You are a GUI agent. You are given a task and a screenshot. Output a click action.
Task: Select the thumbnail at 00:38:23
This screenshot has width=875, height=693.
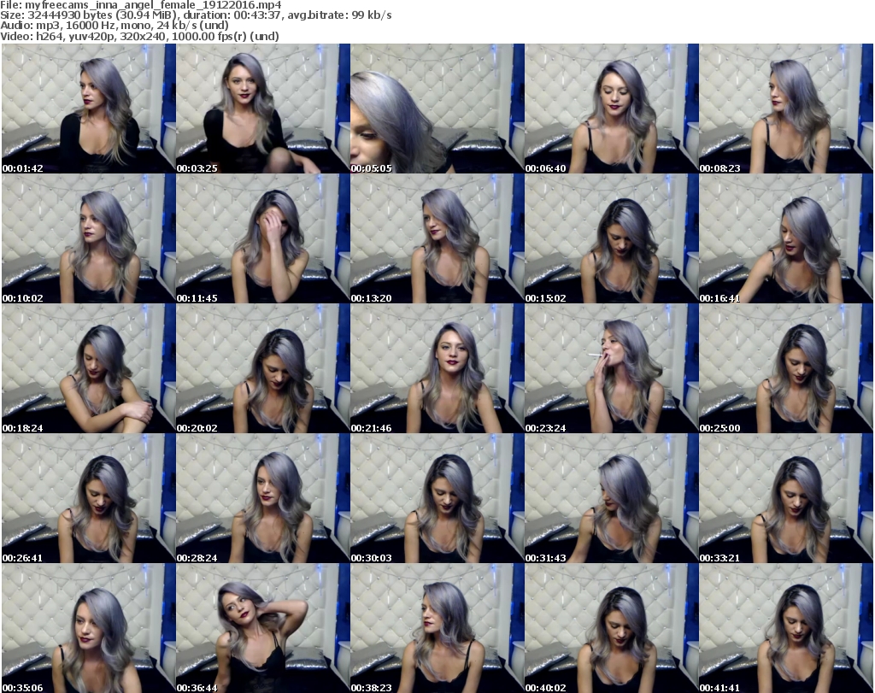(x=437, y=628)
